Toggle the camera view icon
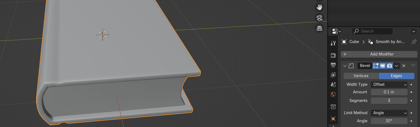The width and height of the screenshot is (420, 127). tap(319, 18)
